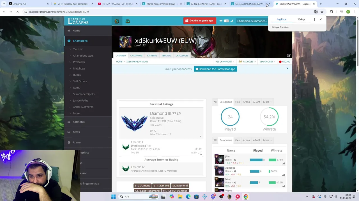This screenshot has width=359, height=201.
Task: Open Google Translate popup options menu
Action: tap(314, 20)
